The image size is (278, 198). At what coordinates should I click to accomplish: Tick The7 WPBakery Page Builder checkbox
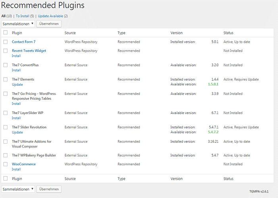(6, 155)
